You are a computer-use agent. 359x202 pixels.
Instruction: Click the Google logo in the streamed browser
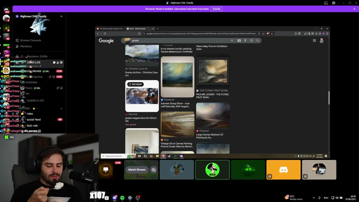[x=106, y=41]
